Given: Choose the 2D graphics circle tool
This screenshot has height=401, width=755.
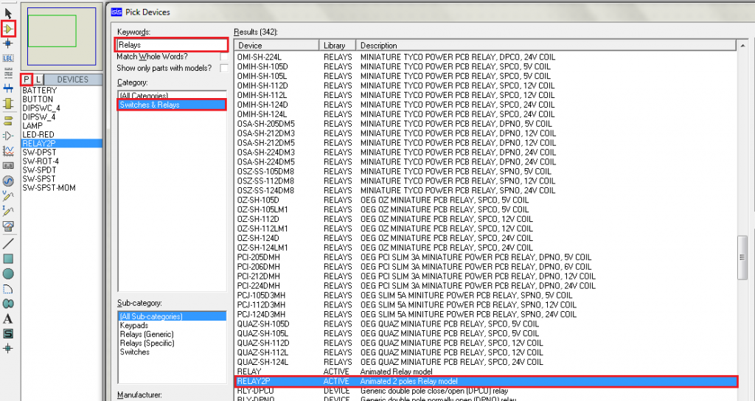Looking at the screenshot, I should 8,273.
